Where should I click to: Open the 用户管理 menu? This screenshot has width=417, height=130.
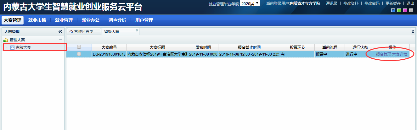(x=144, y=20)
